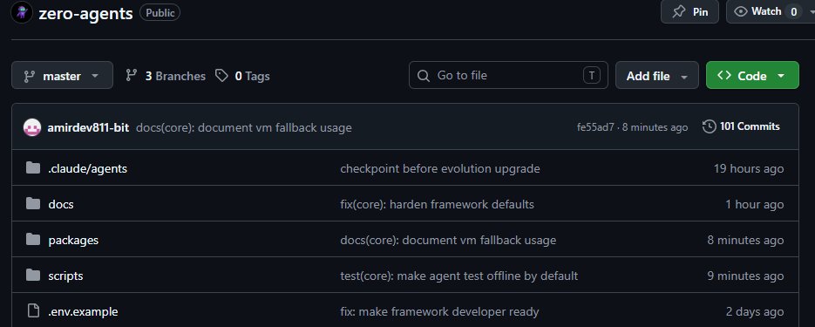Open the .claude/agents folder
The width and height of the screenshot is (815, 327).
tap(87, 168)
